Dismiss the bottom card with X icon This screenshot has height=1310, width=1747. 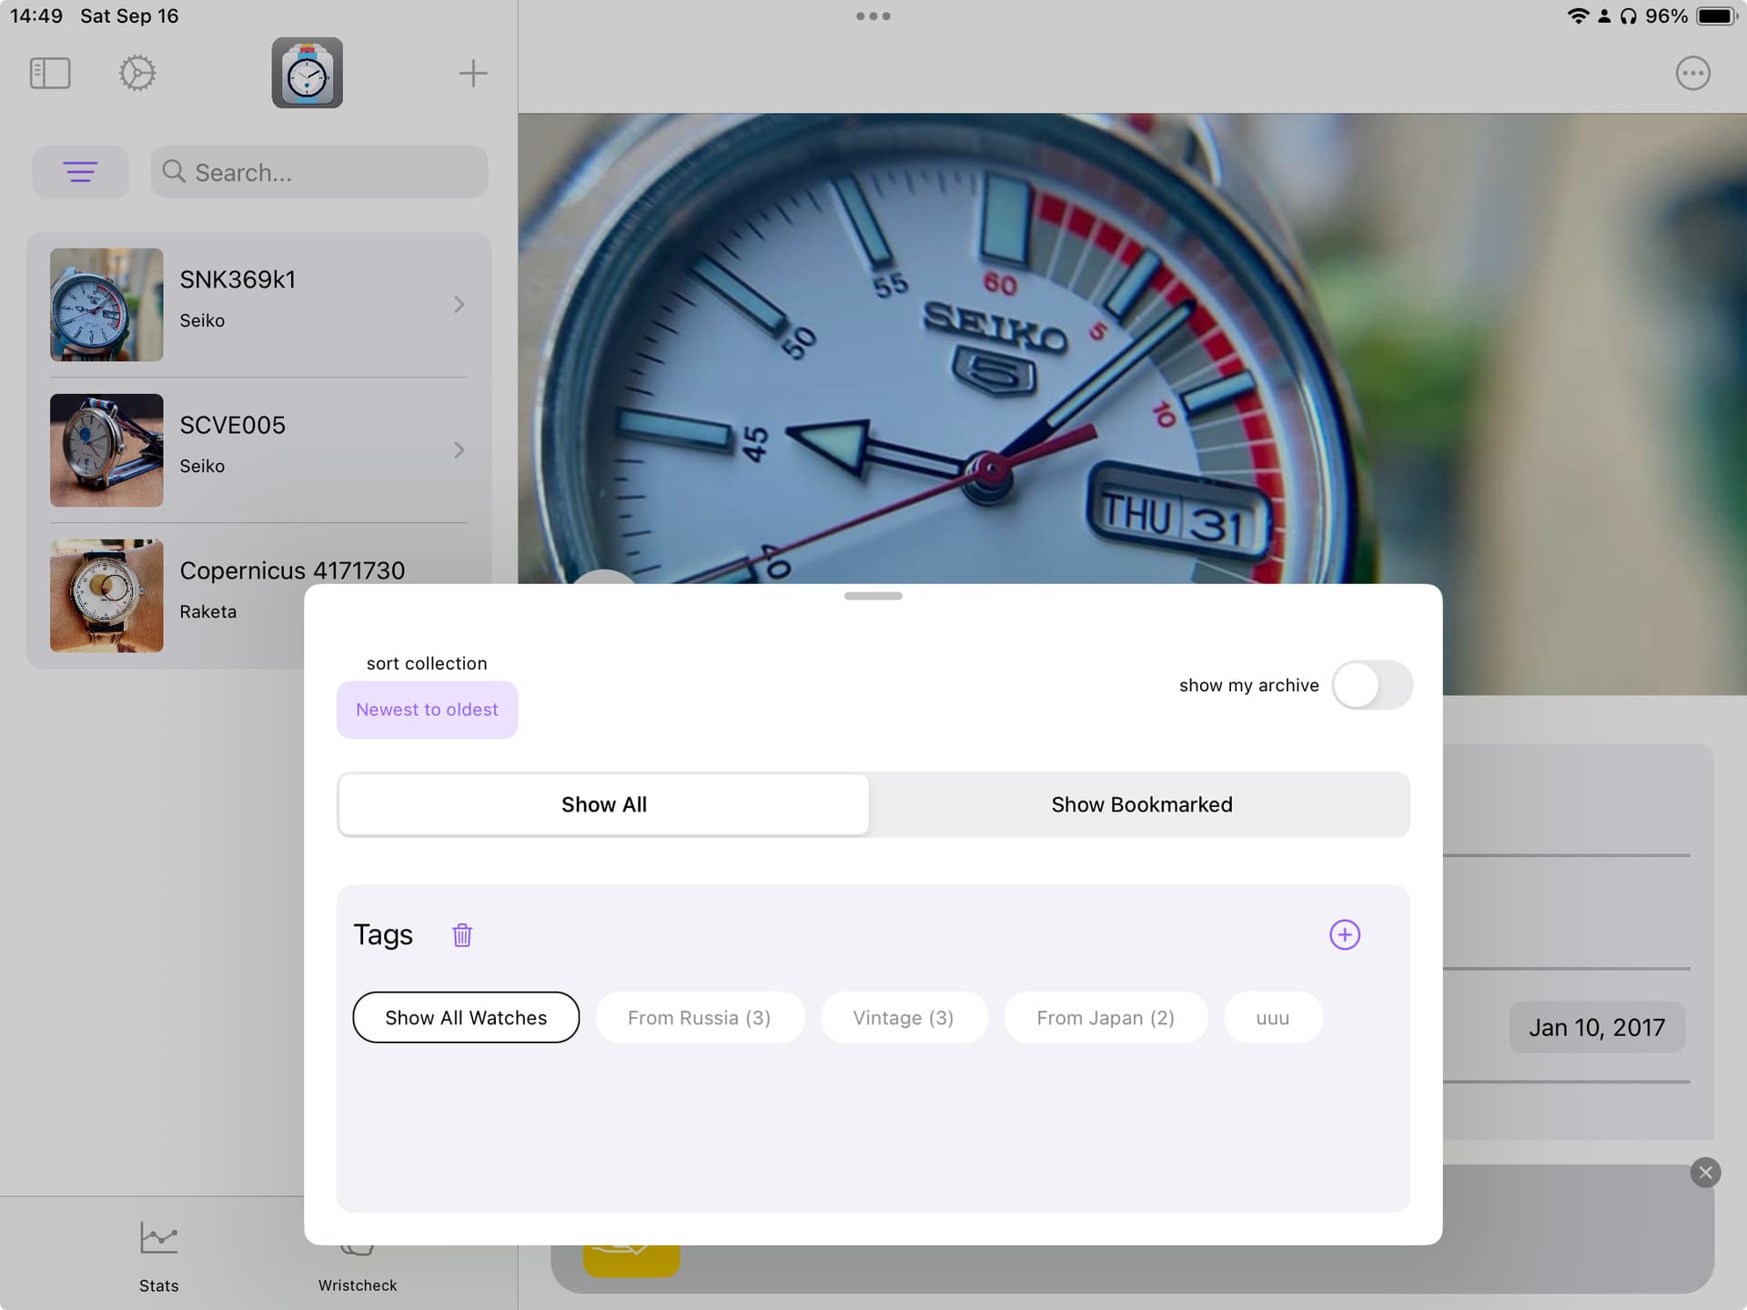[x=1705, y=1173]
